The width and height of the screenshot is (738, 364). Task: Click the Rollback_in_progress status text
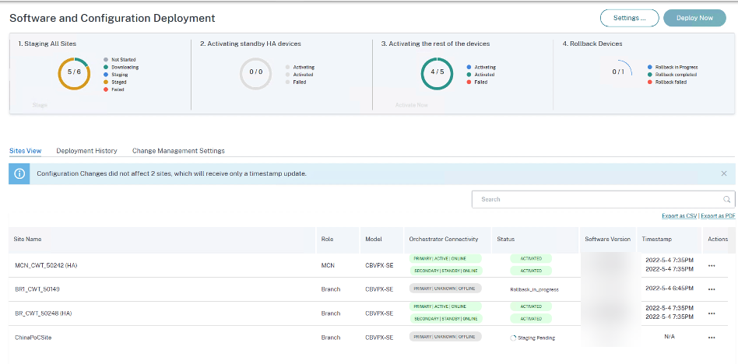(x=534, y=289)
